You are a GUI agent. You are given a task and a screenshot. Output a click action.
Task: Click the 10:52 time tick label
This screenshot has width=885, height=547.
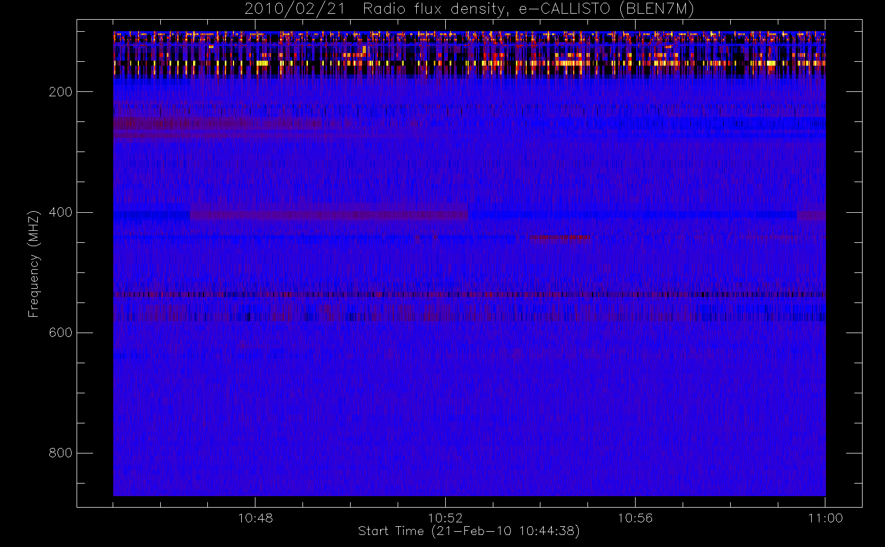(x=445, y=518)
